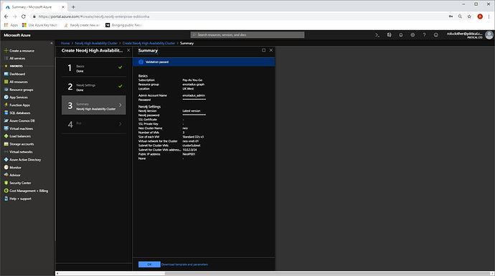Click the Virtual machines icon
This screenshot has height=276, width=495.
pos(6,128)
